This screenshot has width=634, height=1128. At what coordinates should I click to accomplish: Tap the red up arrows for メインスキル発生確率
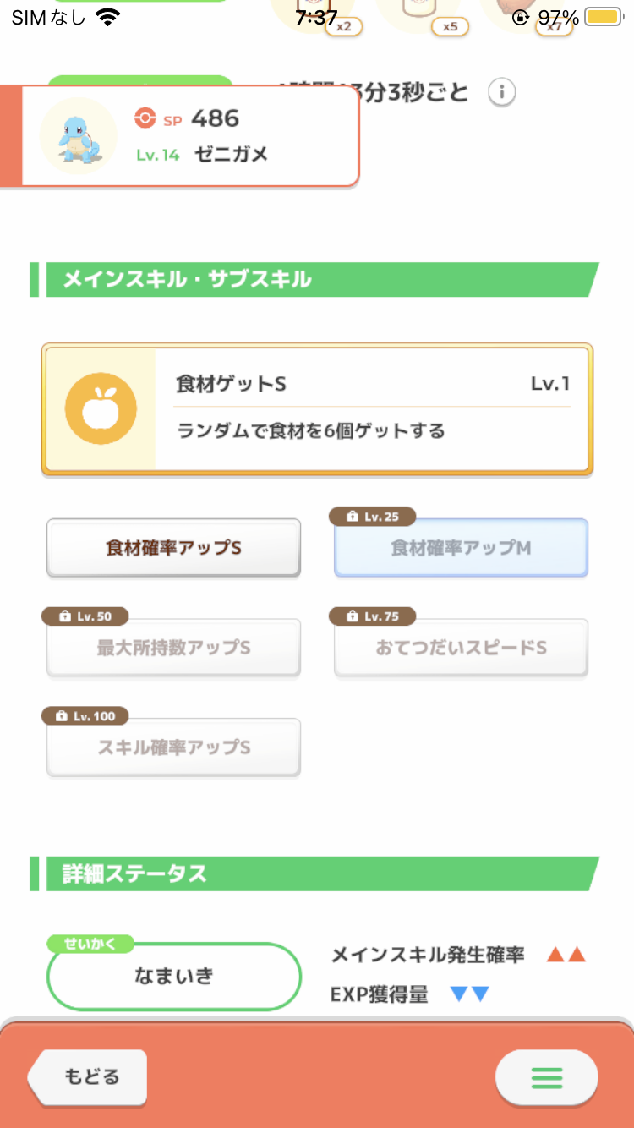click(566, 956)
